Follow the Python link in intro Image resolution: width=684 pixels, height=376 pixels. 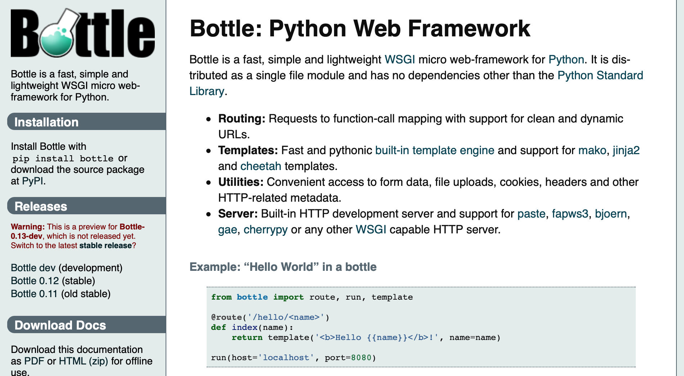(x=566, y=59)
